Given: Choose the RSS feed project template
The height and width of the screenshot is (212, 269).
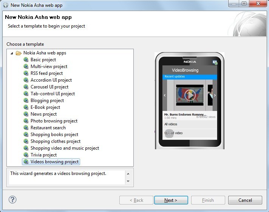Looking at the screenshot, I should click(x=47, y=73).
